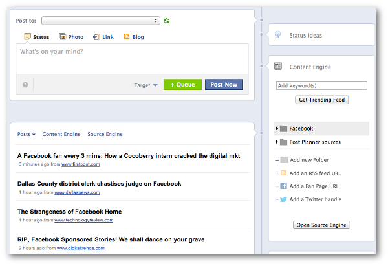Image resolution: width=388 pixels, height=266 pixels.
Task: Click the Twitter bird icon
Action: click(284, 199)
